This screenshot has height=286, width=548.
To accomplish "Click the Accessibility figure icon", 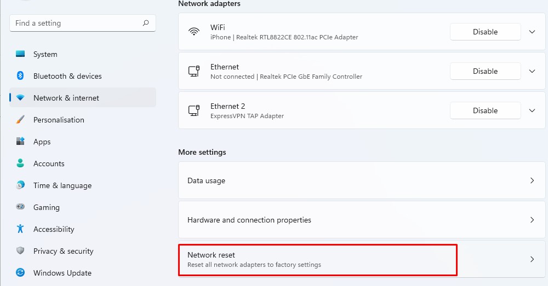I will coord(20,229).
